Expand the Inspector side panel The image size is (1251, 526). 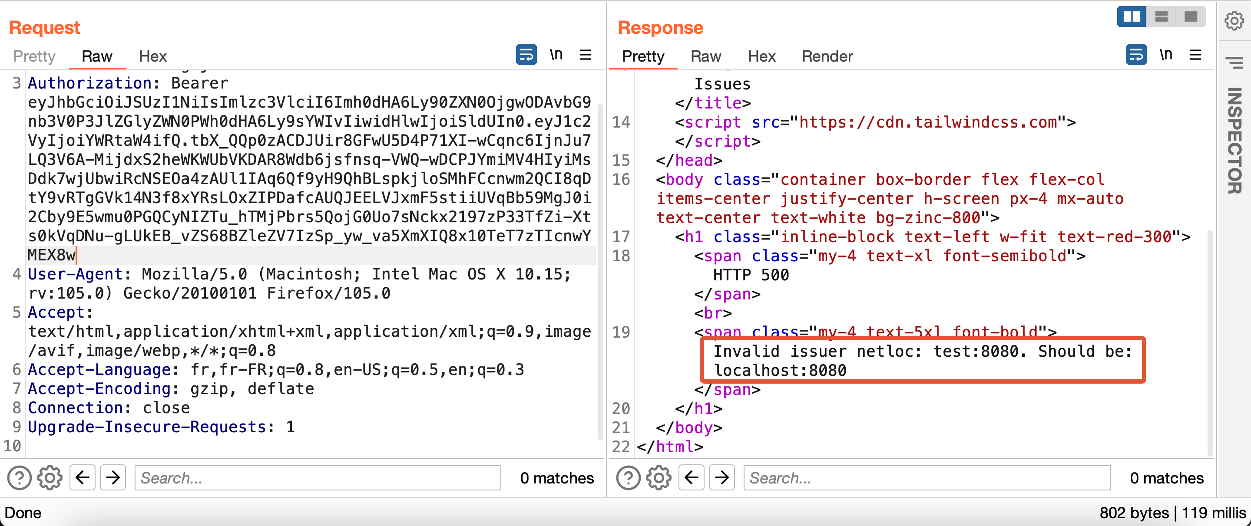[x=1234, y=141]
